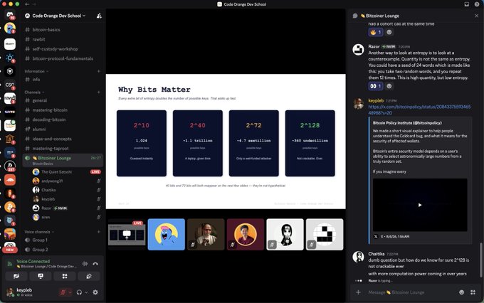Viewport: 484px width, 303px height.
Task: Click Razor's username in chat
Action: [x=374, y=47]
